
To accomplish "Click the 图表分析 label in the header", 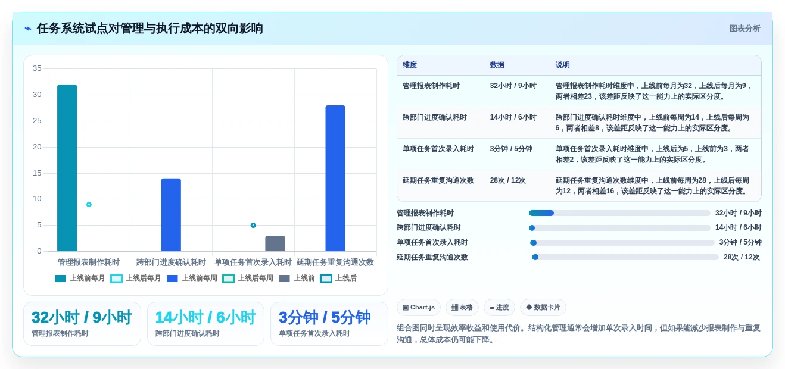I will pos(744,29).
